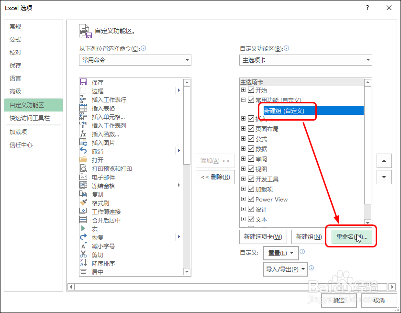Open the 重置(E) dropdown button
The image size is (401, 313).
281,253
